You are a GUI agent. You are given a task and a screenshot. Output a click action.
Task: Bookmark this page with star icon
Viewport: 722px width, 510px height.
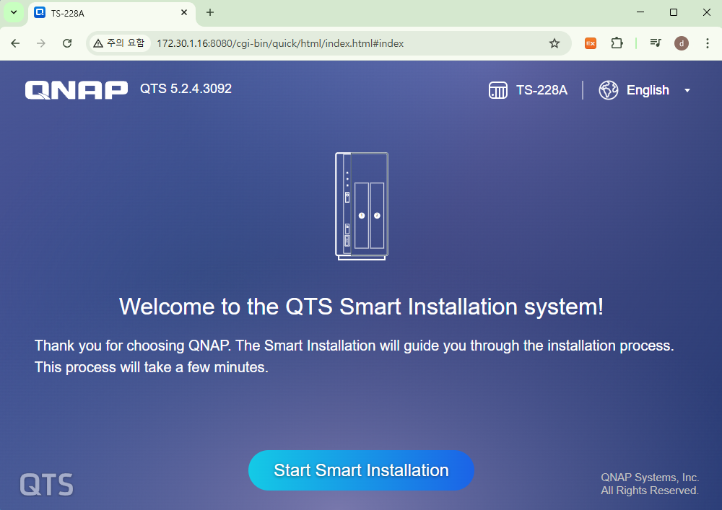554,43
